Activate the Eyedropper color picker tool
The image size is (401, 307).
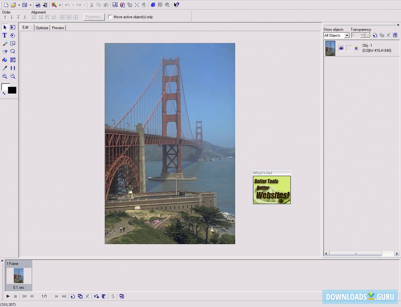5,68
